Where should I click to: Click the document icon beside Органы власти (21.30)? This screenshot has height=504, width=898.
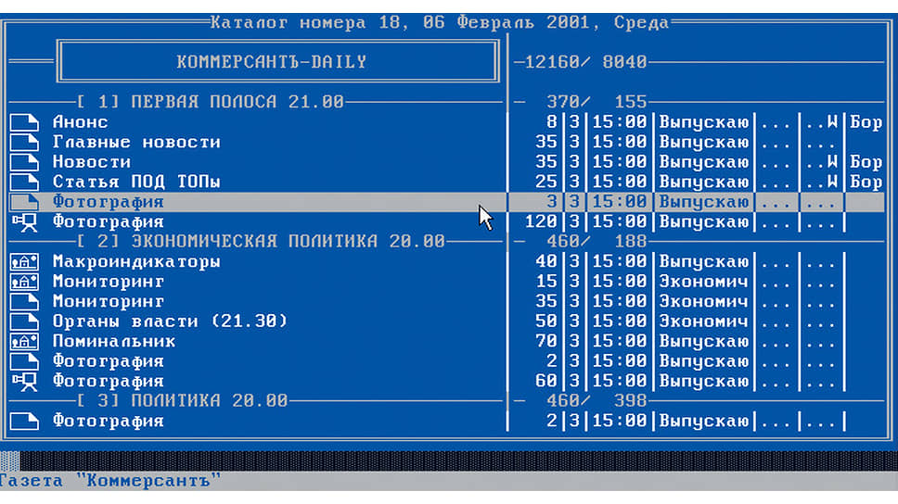coord(25,322)
